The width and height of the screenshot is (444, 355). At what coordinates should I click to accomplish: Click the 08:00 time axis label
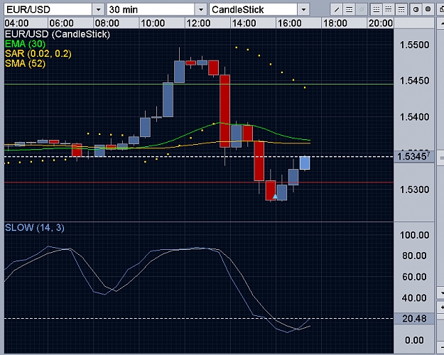[x=107, y=23]
